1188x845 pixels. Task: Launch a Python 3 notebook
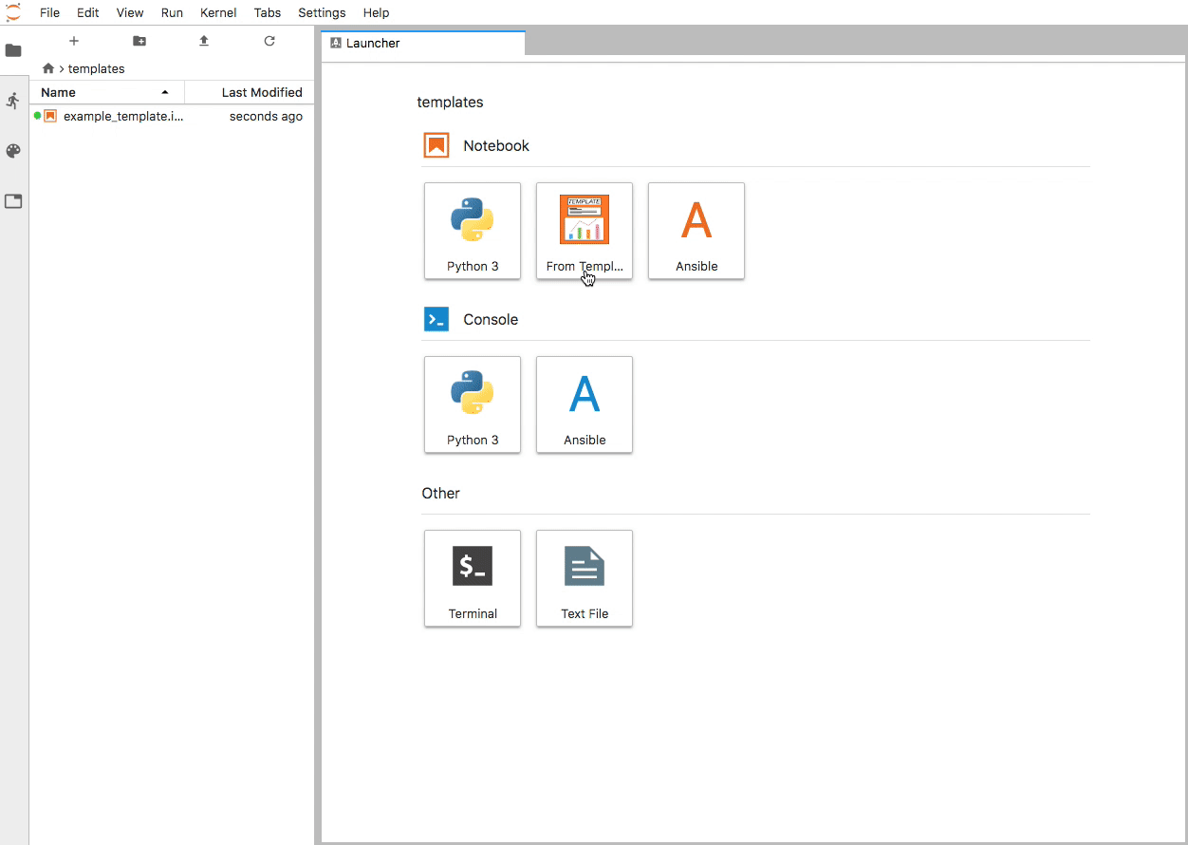pos(472,231)
